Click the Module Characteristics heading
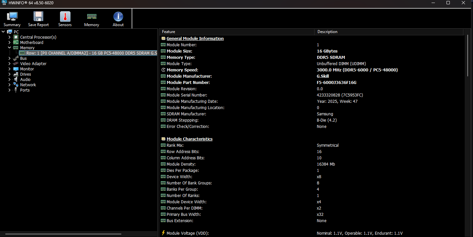This screenshot has width=473, height=237. click(189, 139)
